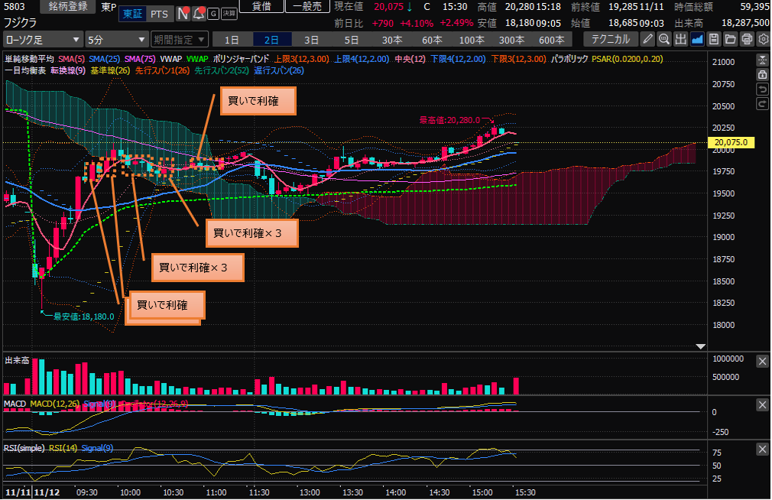Viewport: 772px width, 500px height.
Task: Open the ローソク足 chart type dropdown
Action: (43, 39)
